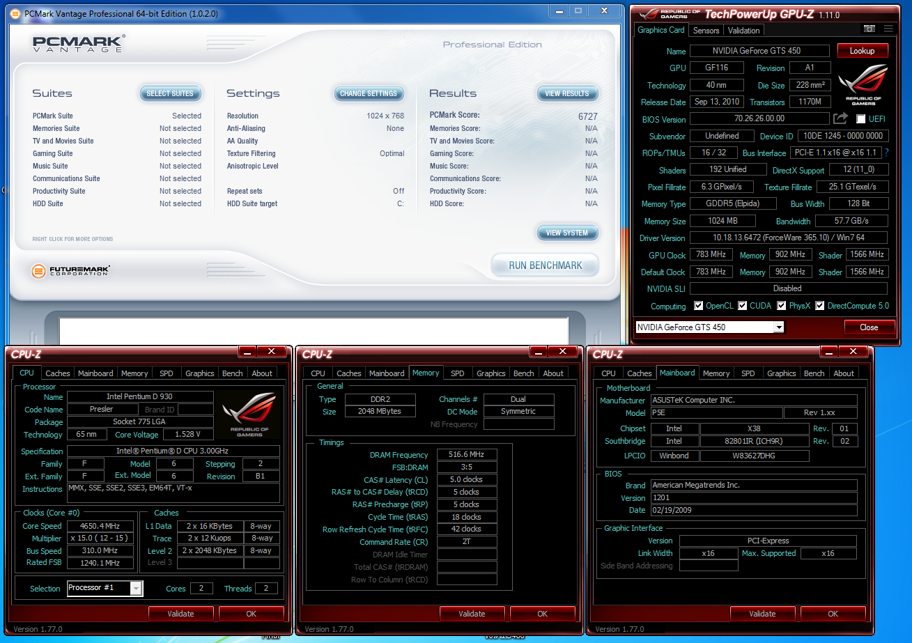This screenshot has width=912, height=643.
Task: Open Bench tab in CPU-Z CPU window
Action: [232, 373]
